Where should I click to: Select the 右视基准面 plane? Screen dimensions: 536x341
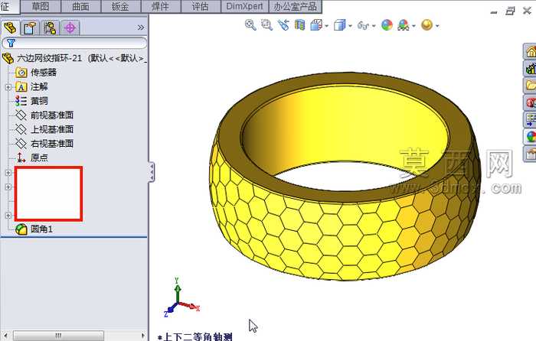52,144
